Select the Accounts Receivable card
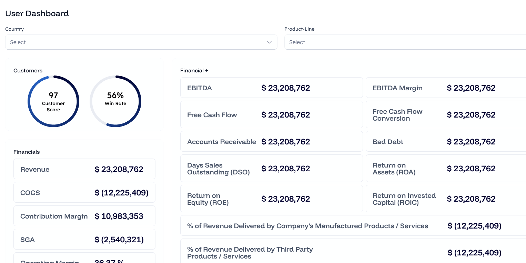The width and height of the screenshot is (526, 263). coord(271,142)
